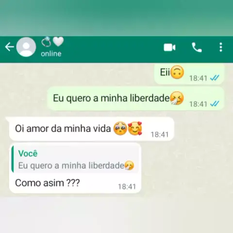Start a voice call
Screen dimensions: 233x233
point(197,48)
